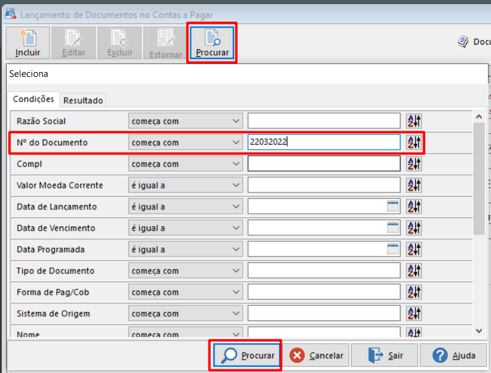Open Data Programada condition dropdown

click(185, 249)
